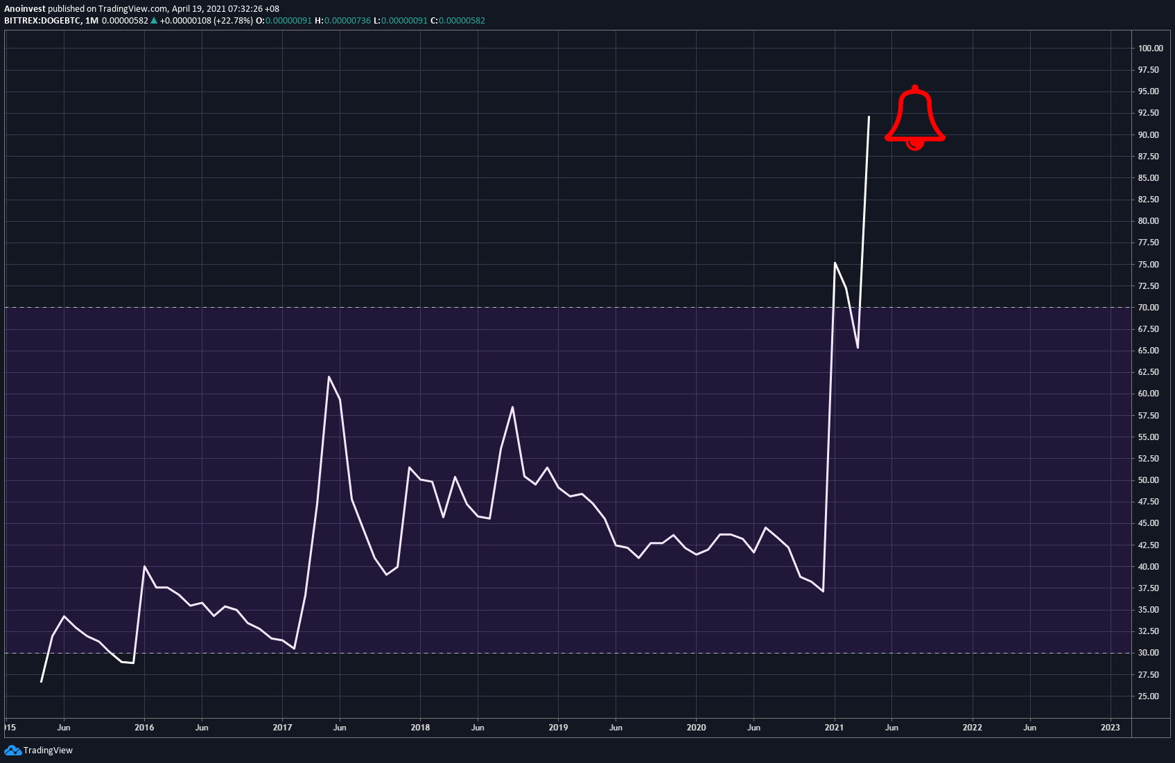Click the TradingView cloud logo icon
1175x763 pixels.
(x=12, y=751)
